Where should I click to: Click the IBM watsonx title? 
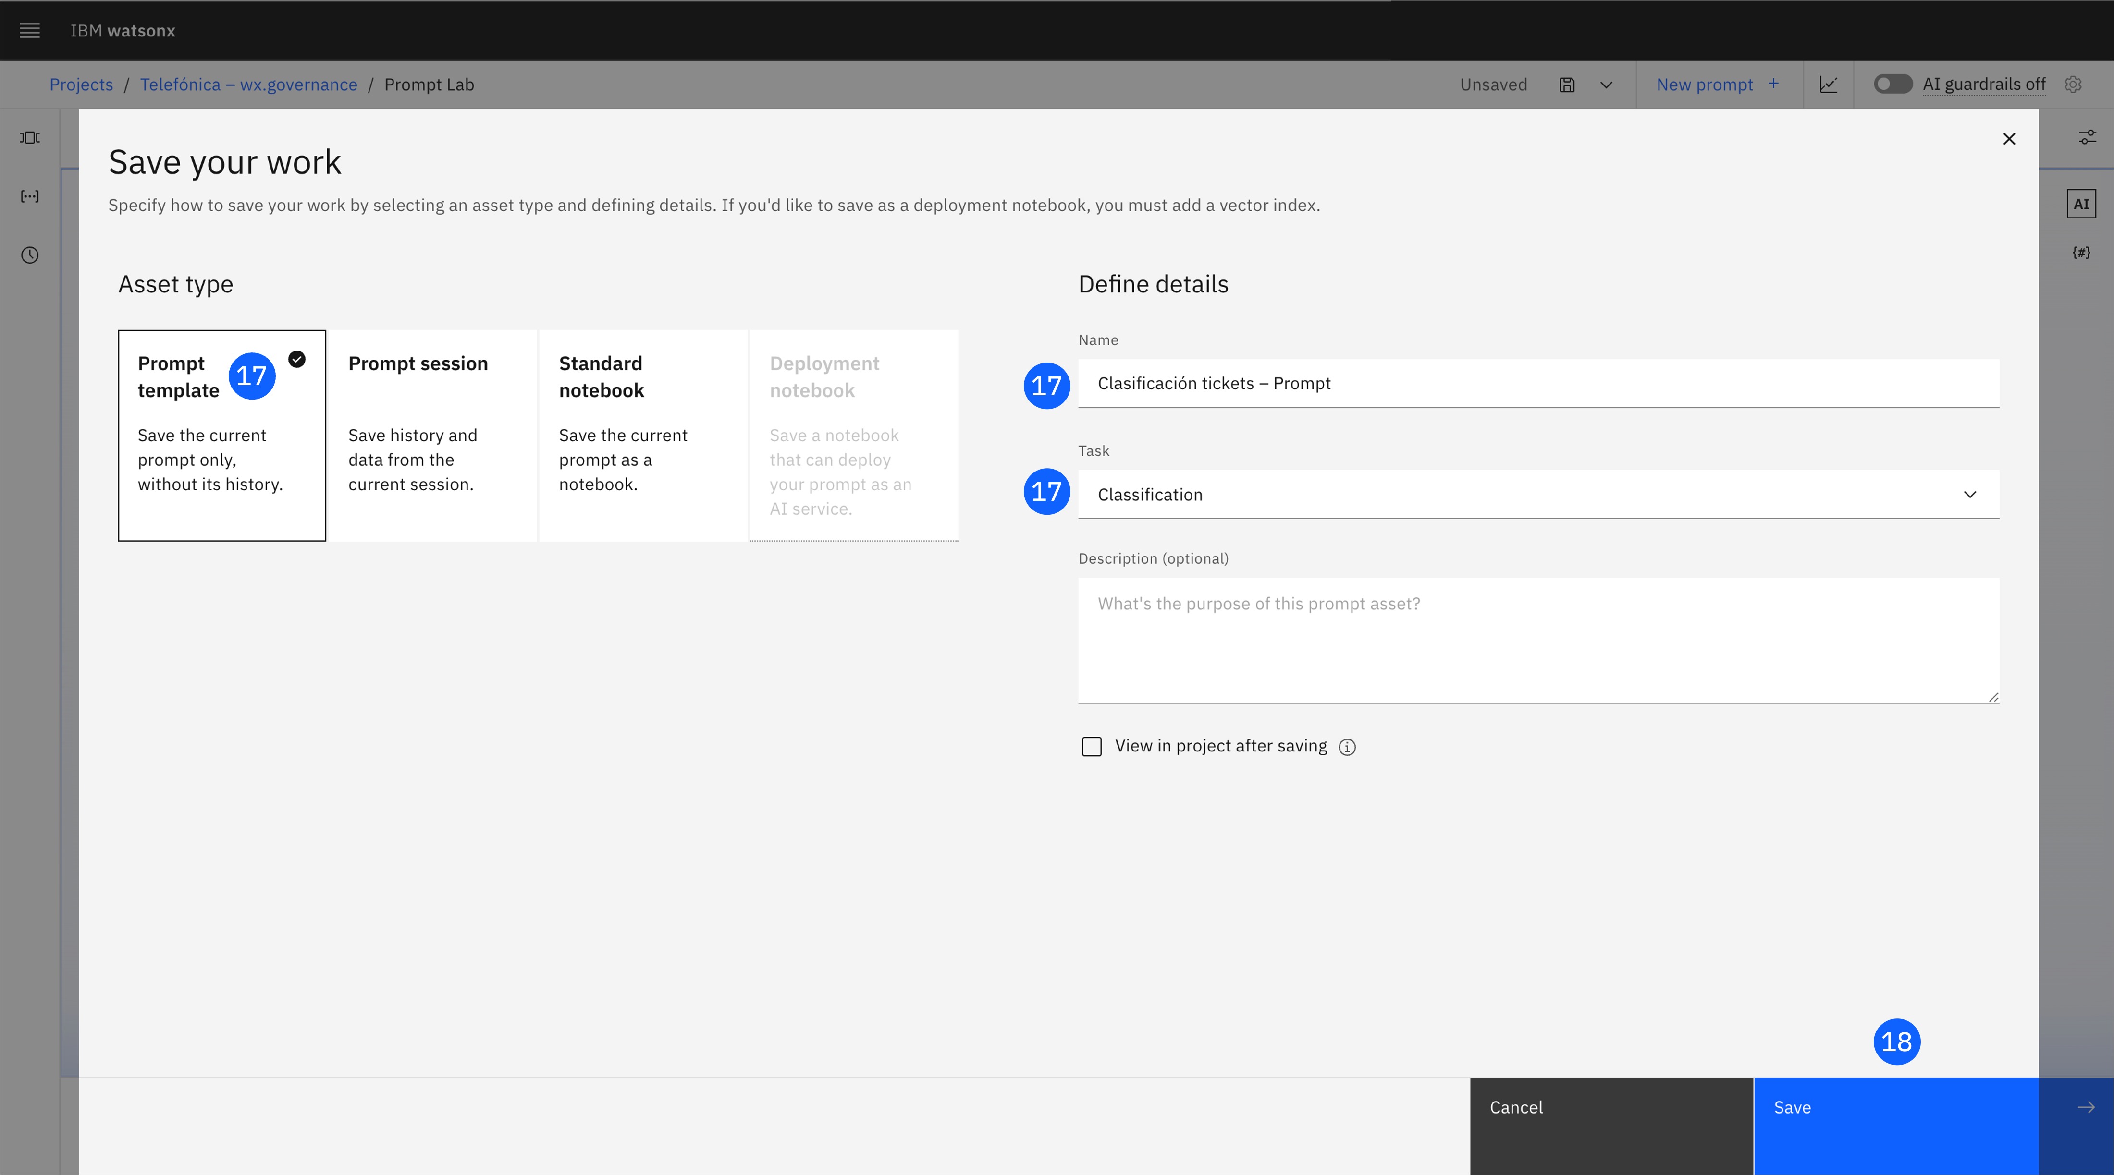[123, 30]
